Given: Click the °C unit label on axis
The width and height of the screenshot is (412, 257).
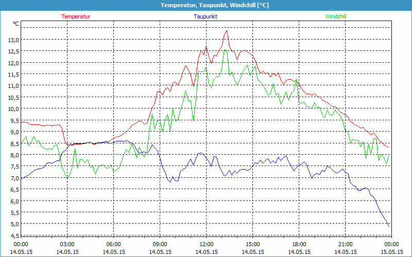Looking at the screenshot, I should pyautogui.click(x=16, y=24).
